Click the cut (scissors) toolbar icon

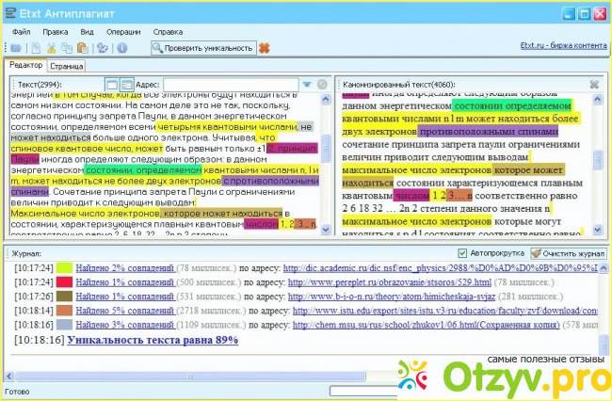[52, 48]
